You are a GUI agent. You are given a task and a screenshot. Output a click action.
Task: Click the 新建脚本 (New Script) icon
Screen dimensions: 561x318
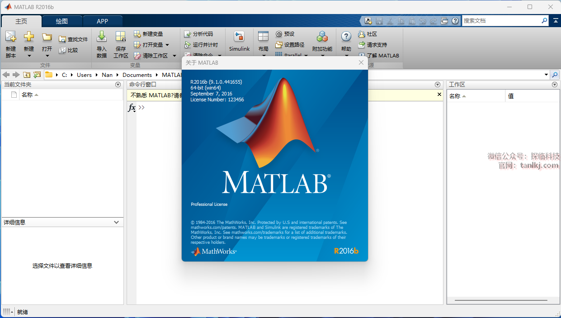tap(10, 44)
